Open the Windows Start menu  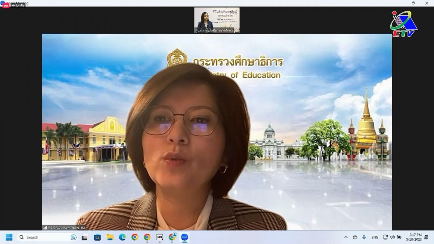pos(9,237)
